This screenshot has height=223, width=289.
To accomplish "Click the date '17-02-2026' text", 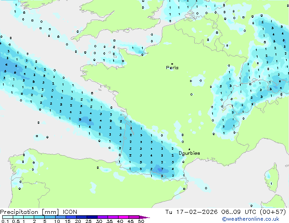I will click(x=197, y=212).
